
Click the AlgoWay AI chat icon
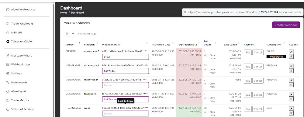click(8, 91)
